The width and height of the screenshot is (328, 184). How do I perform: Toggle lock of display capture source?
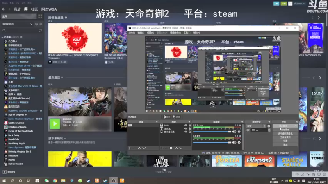click(190, 132)
